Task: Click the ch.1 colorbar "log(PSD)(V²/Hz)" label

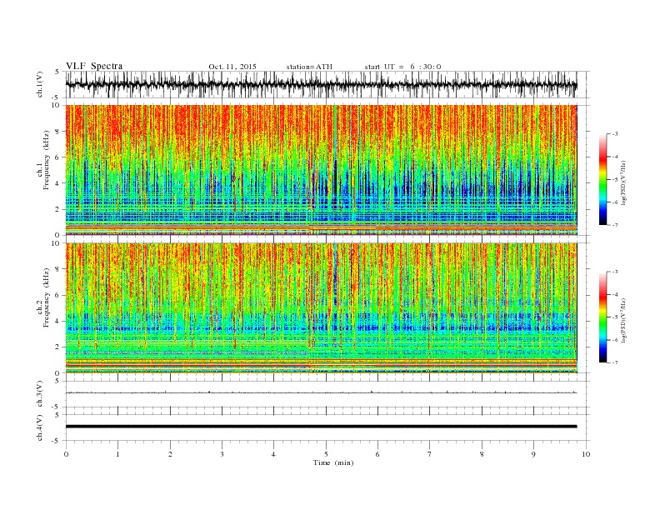Action: (624, 182)
